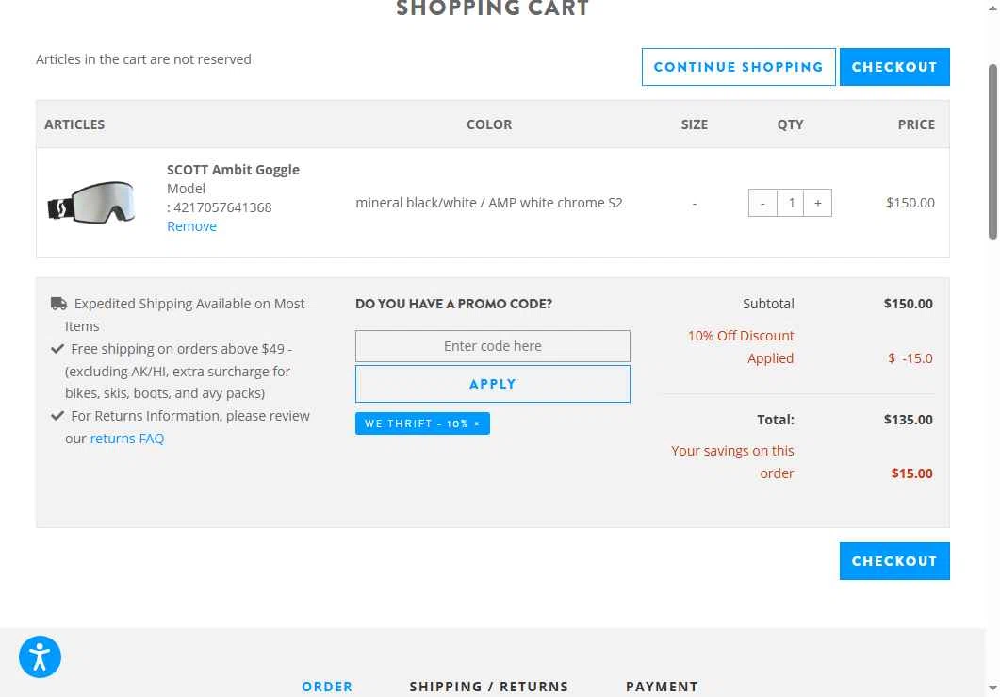Increase goggle quantity with plus button
This screenshot has height=697, width=1000.
tap(817, 203)
